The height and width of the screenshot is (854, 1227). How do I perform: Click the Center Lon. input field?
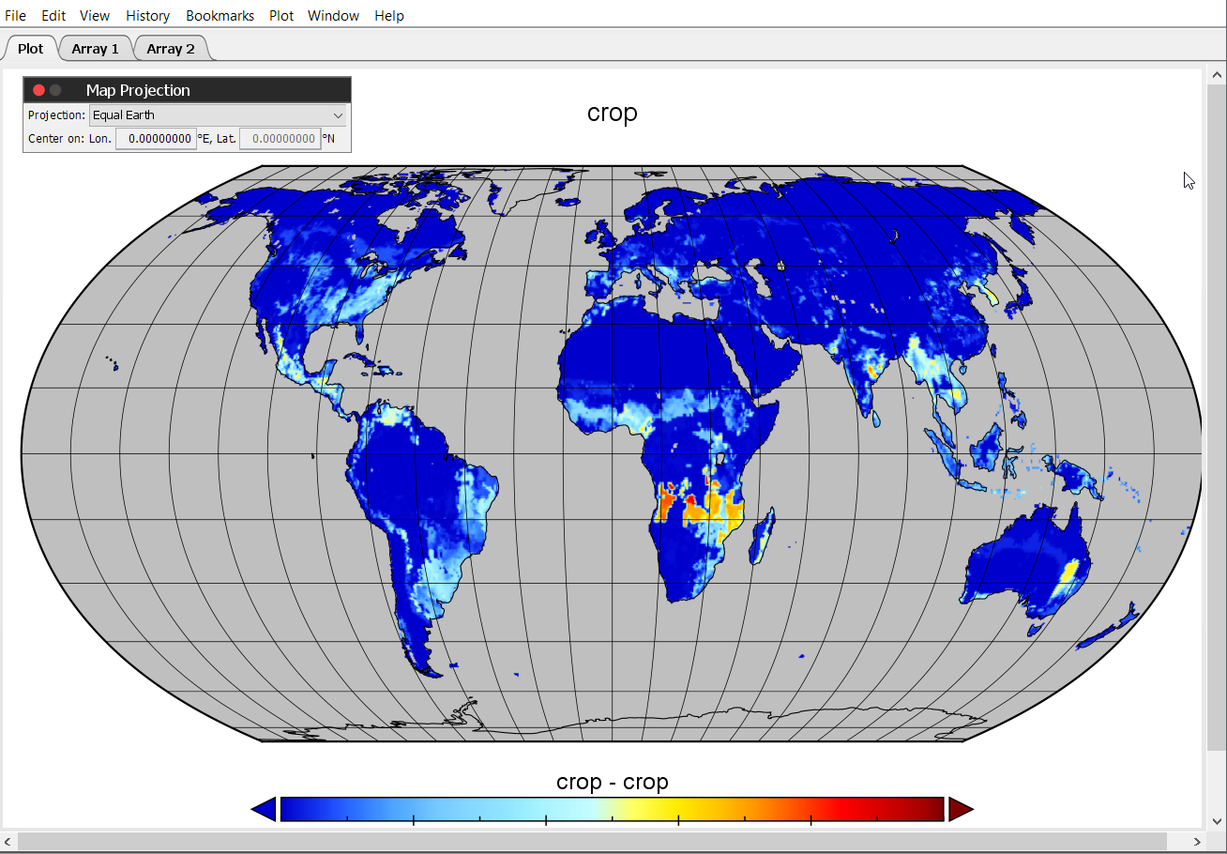pyautogui.click(x=156, y=138)
